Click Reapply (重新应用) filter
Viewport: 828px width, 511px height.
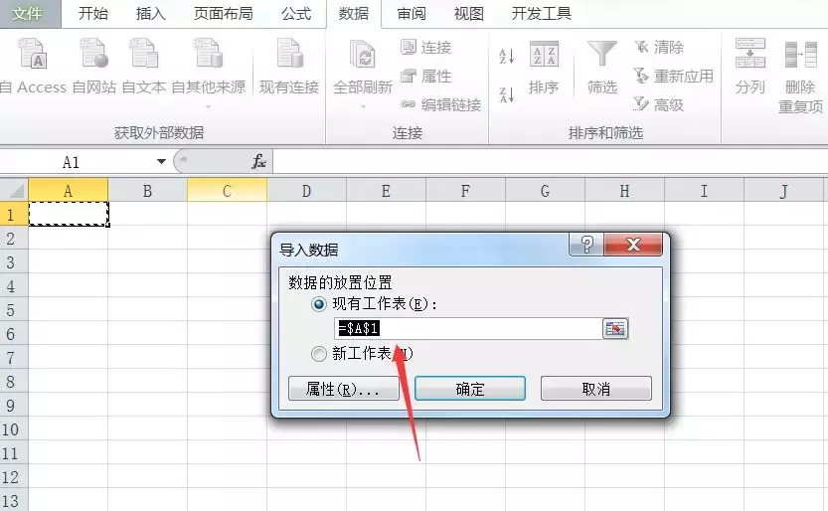point(673,76)
